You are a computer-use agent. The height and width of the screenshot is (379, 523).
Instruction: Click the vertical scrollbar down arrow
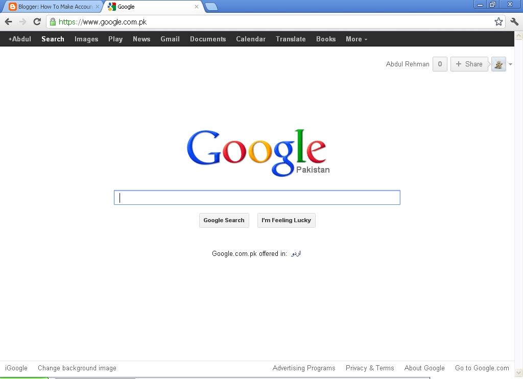point(519,372)
